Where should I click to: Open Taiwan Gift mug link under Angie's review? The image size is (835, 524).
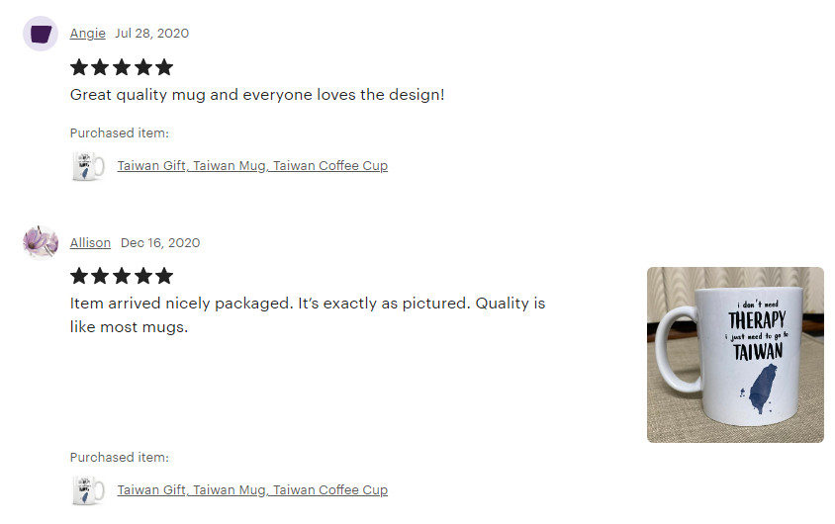pyautogui.click(x=252, y=166)
